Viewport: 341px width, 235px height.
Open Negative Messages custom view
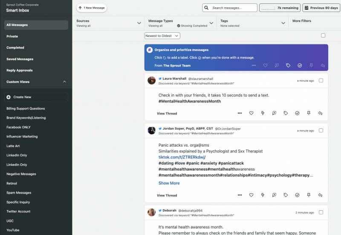(21, 174)
